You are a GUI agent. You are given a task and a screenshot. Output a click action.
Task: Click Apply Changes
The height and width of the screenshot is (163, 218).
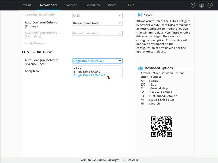point(35,43)
